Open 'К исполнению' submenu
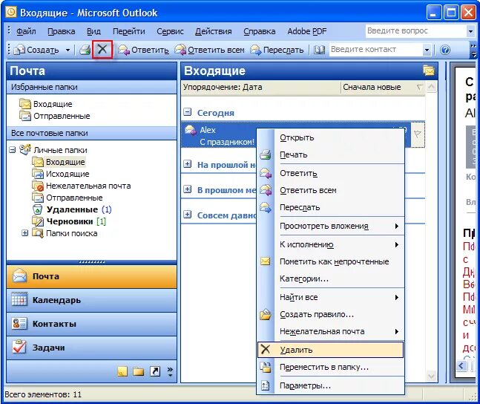480x404 pixels. click(x=331, y=244)
